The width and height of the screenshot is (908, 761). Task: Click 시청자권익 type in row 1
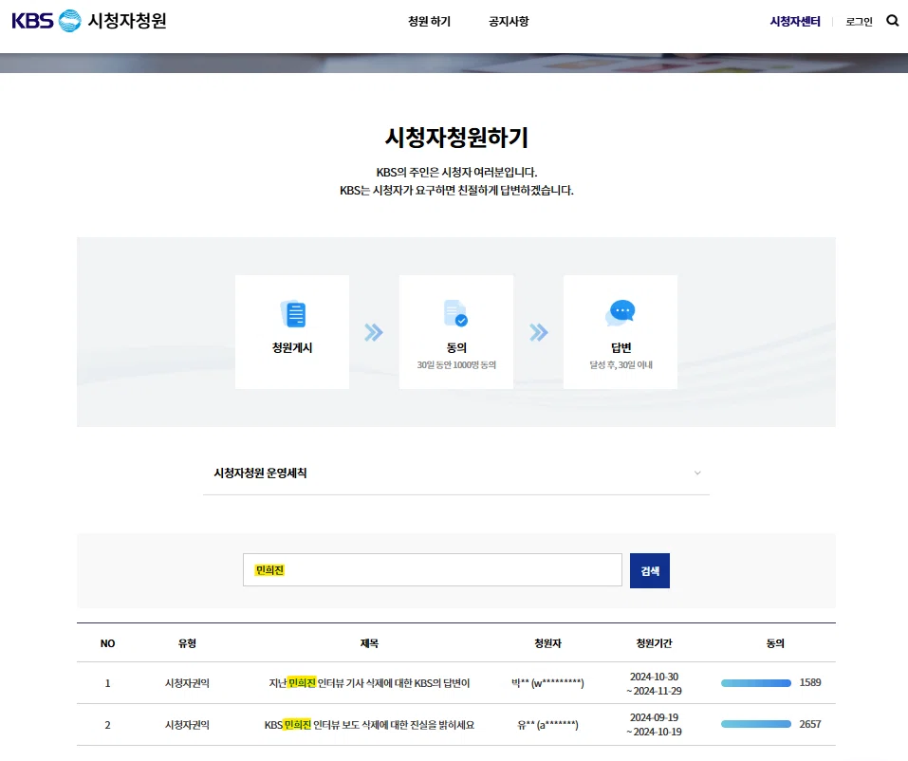click(187, 683)
